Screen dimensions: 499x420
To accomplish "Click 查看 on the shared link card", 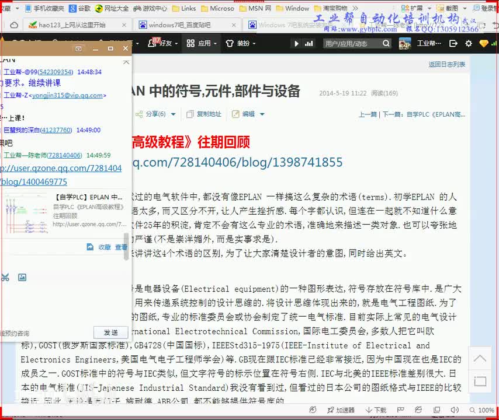I will 121,247.
